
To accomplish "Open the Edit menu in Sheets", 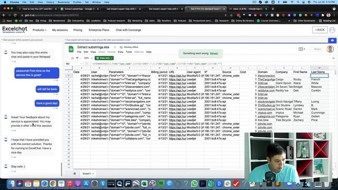I will 86,52.
